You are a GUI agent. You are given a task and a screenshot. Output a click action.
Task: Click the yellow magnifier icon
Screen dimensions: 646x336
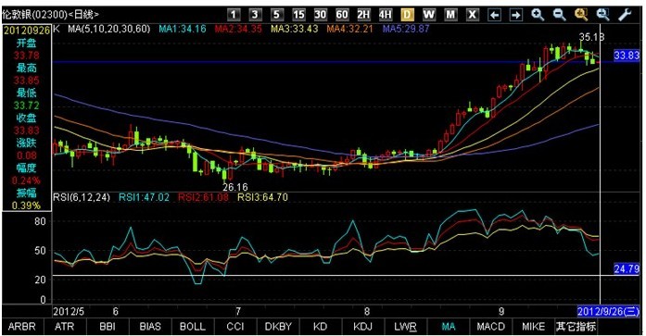[581, 15]
